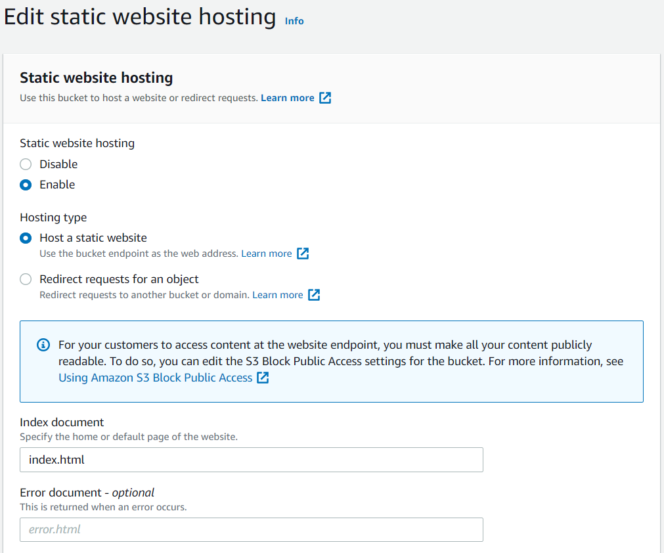The width and height of the screenshot is (664, 553).
Task: Click the Static website hosting panel heading
Action: (96, 77)
